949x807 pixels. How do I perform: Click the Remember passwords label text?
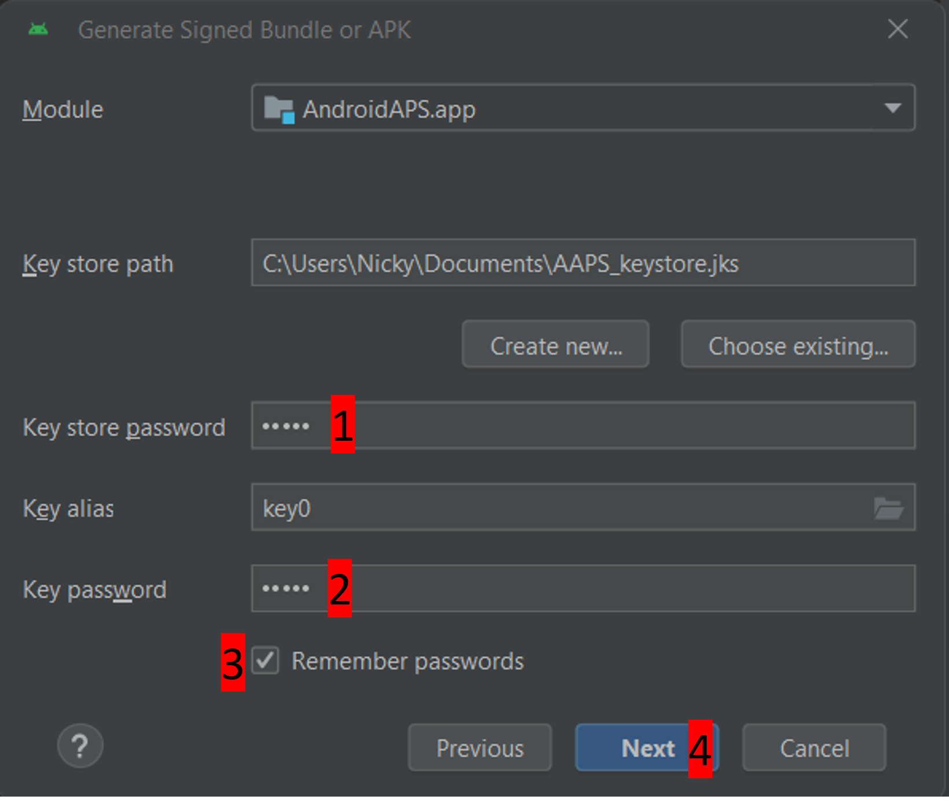click(x=407, y=661)
